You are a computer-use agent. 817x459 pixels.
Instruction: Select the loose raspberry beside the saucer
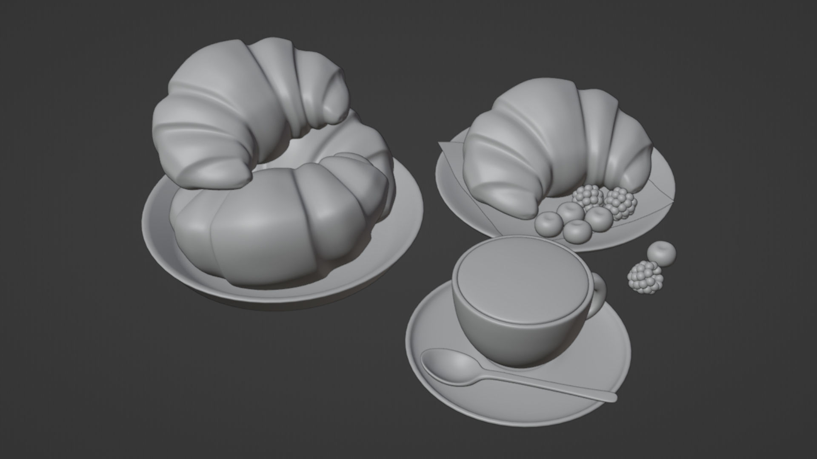pyautogui.click(x=645, y=278)
